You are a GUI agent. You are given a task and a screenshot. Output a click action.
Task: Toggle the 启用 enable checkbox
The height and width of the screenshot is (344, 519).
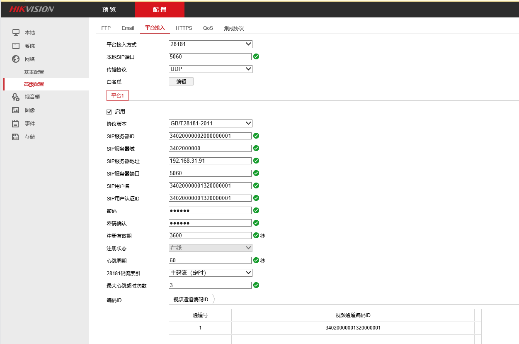109,111
